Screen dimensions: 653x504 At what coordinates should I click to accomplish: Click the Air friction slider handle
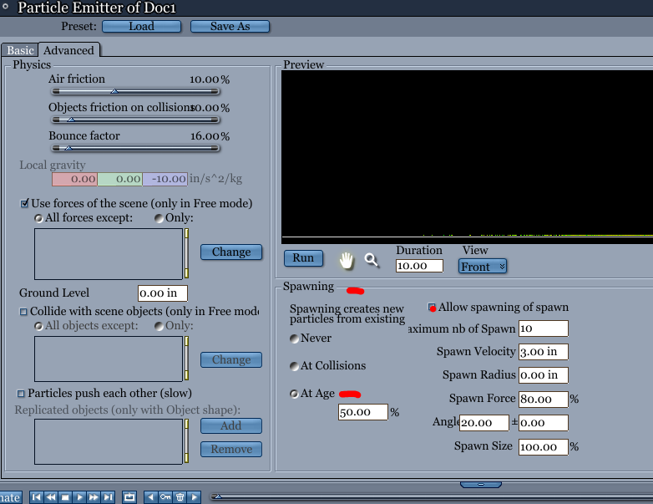point(114,91)
